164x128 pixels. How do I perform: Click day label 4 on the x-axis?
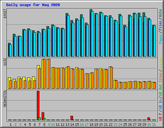[x=25, y=124]
